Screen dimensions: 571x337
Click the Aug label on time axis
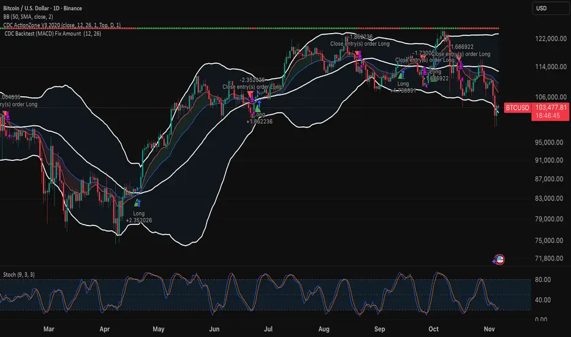323,329
